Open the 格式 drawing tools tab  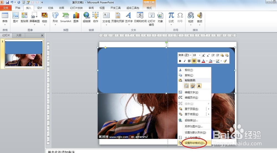pos(149,8)
